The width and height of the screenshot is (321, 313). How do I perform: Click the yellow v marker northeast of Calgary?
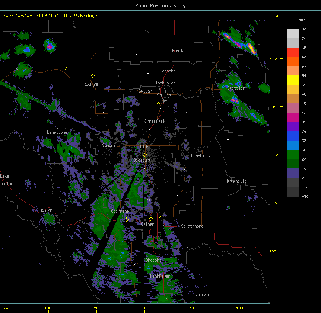[x=160, y=217]
